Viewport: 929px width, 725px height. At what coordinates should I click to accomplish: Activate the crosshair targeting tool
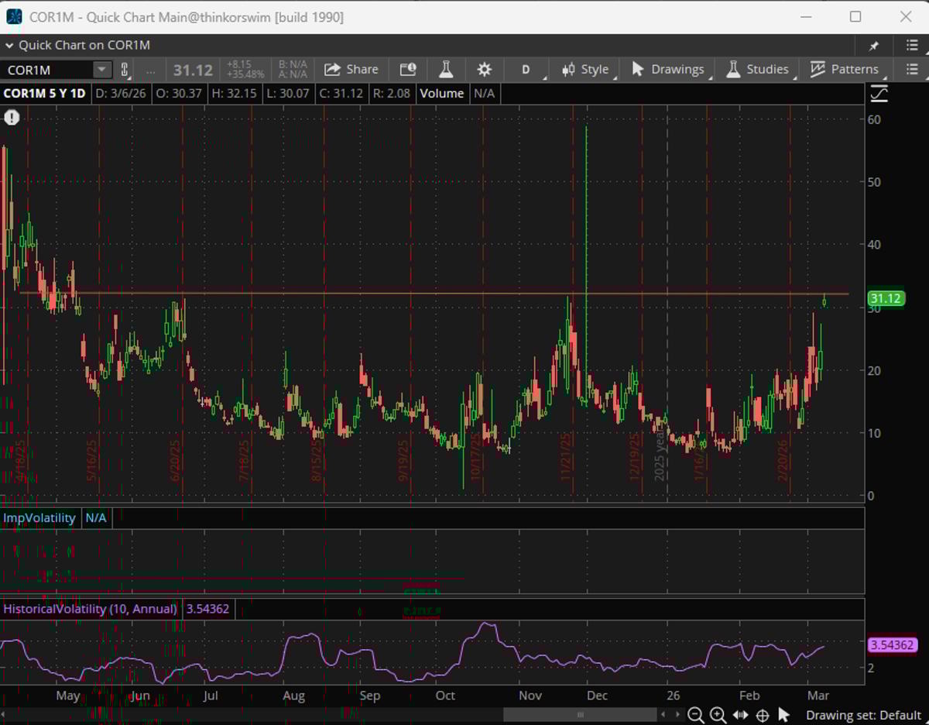click(762, 715)
